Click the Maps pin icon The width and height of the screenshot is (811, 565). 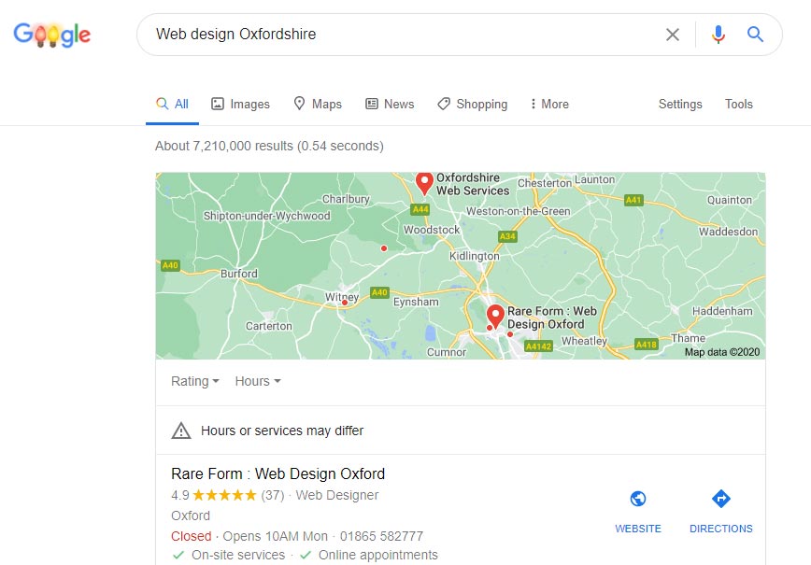pos(297,104)
